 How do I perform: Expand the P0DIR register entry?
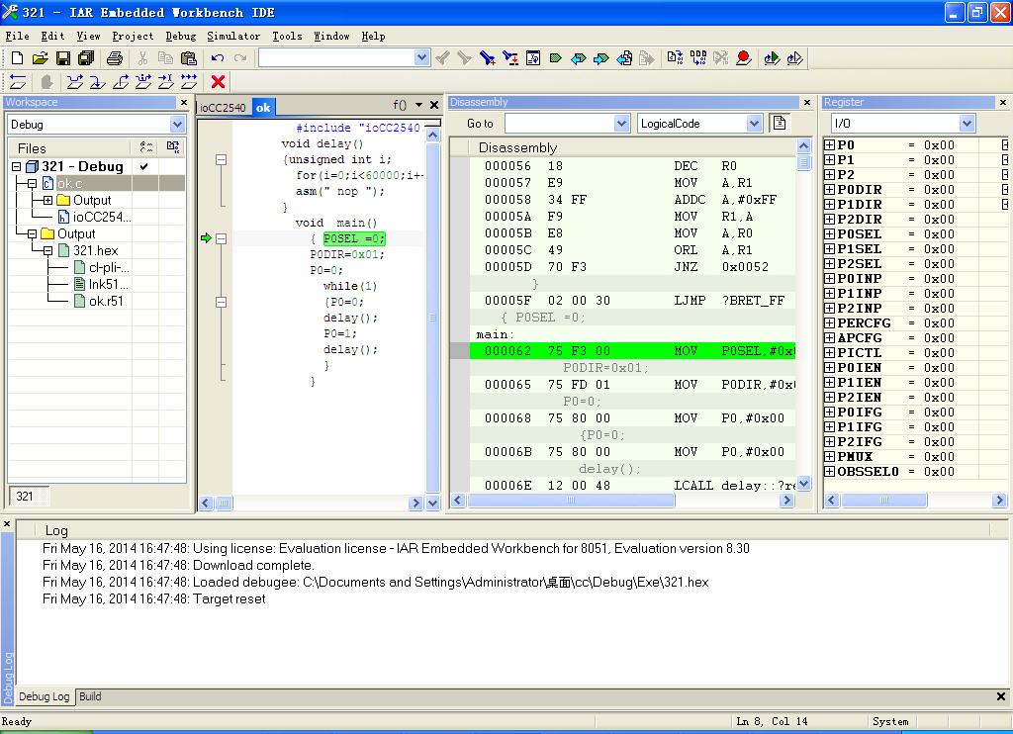tap(829, 189)
